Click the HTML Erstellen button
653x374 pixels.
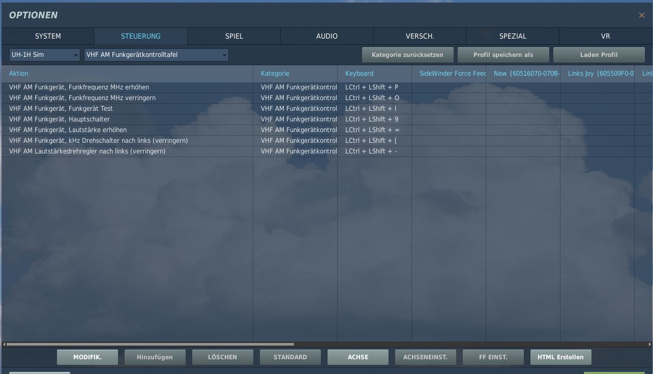click(x=560, y=357)
